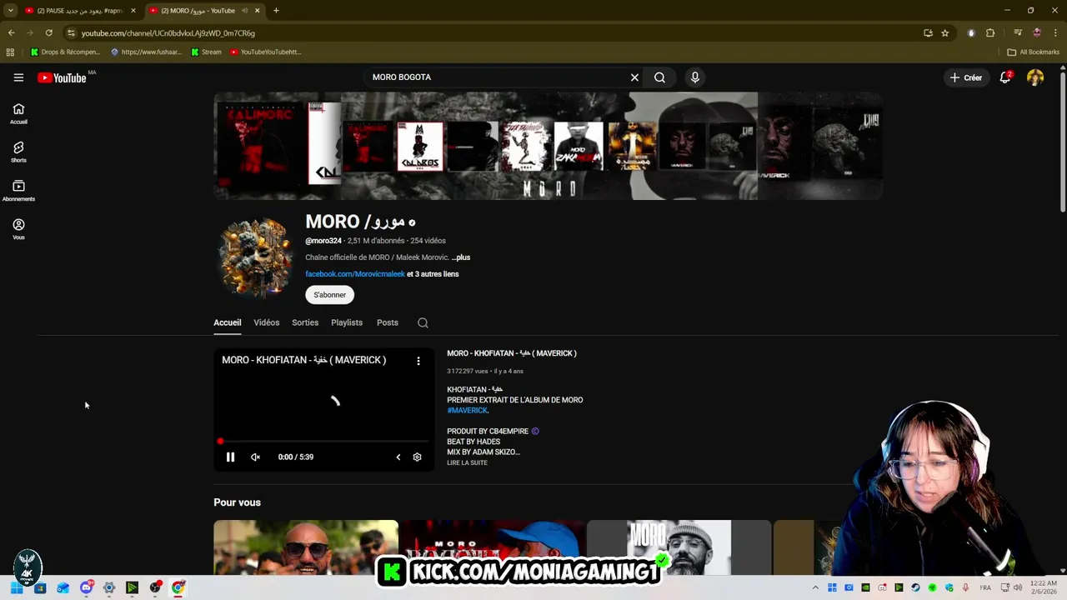Open Shorts from the sidebar

pyautogui.click(x=18, y=152)
